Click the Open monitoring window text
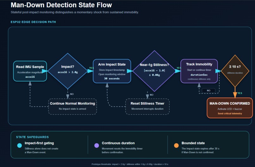The height and width of the screenshot is (167, 255). (112, 74)
